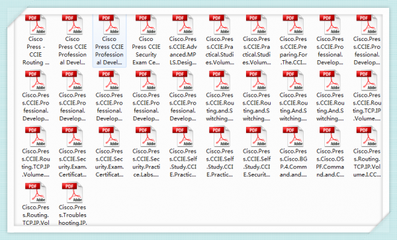Click the Troubleshooting.IP filename label
Viewport: 397px width, 240px height.
tap(72, 215)
